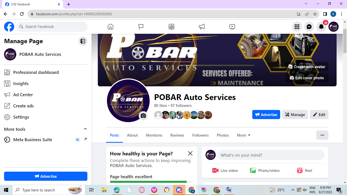Open the POBAR profile picture
Screen dimensions: 347x195
pyautogui.click(x=128, y=100)
